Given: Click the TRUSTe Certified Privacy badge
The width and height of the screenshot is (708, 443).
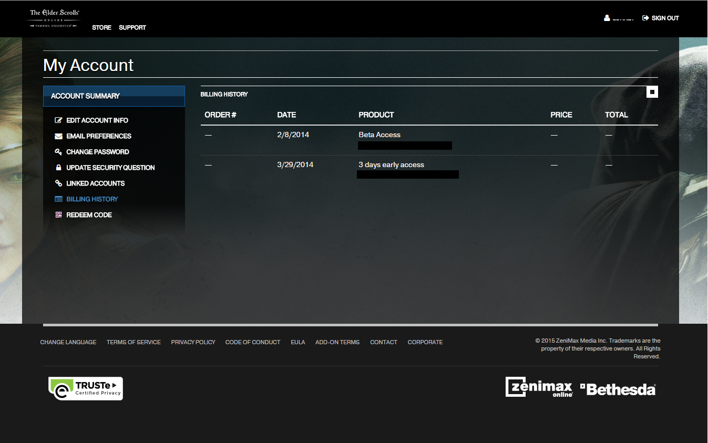Looking at the screenshot, I should pyautogui.click(x=86, y=388).
